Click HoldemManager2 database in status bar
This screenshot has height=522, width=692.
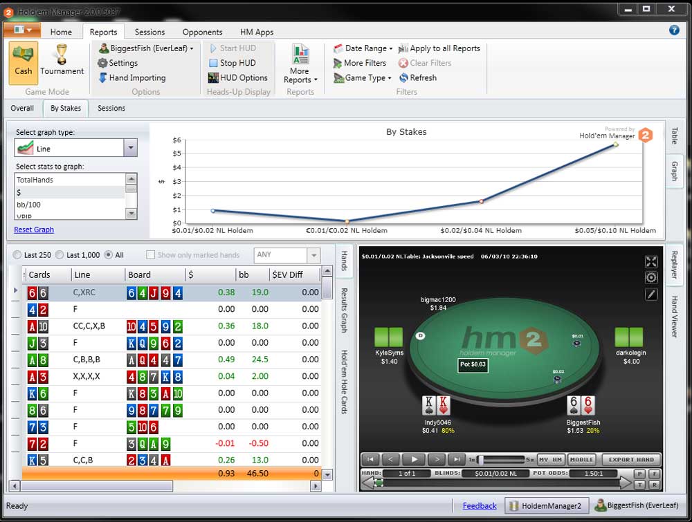click(x=547, y=505)
